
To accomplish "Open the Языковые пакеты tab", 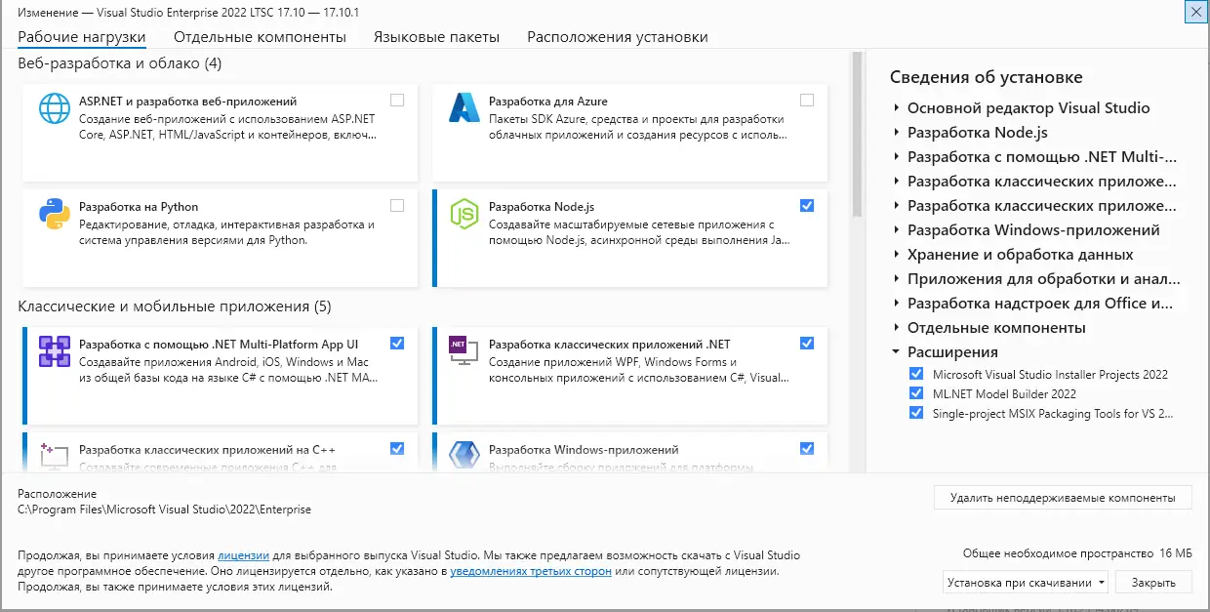I will coord(436,37).
